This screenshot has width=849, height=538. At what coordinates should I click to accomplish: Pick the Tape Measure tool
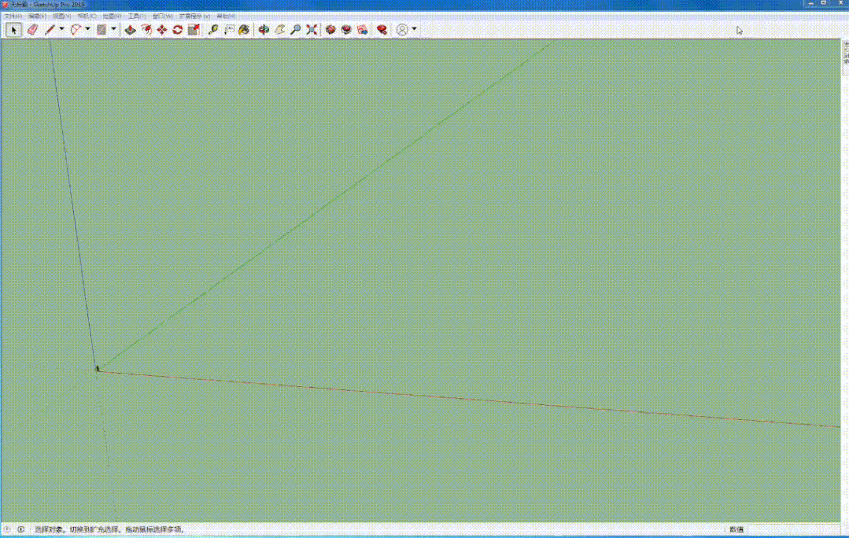pos(213,30)
